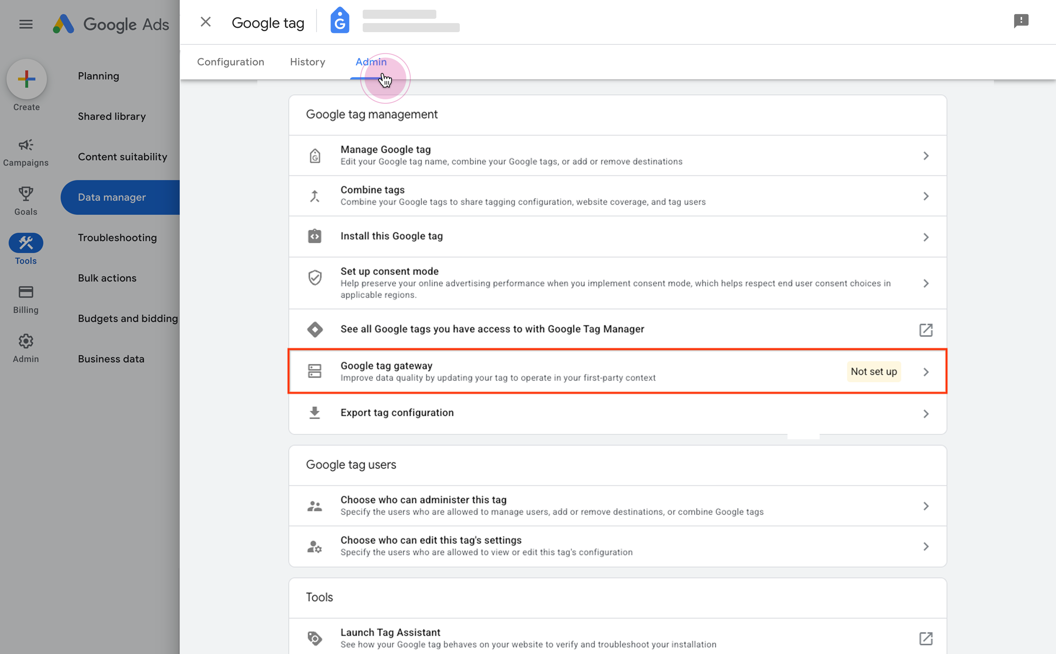The width and height of the screenshot is (1056, 654).
Task: Click Choose who can edit this tag's settings
Action: 431,540
